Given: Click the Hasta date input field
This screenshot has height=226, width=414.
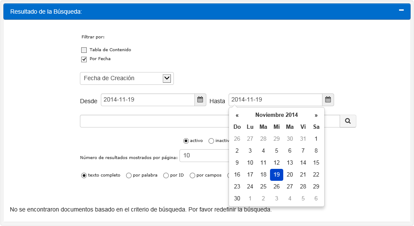Looking at the screenshot, I should 276,100.
